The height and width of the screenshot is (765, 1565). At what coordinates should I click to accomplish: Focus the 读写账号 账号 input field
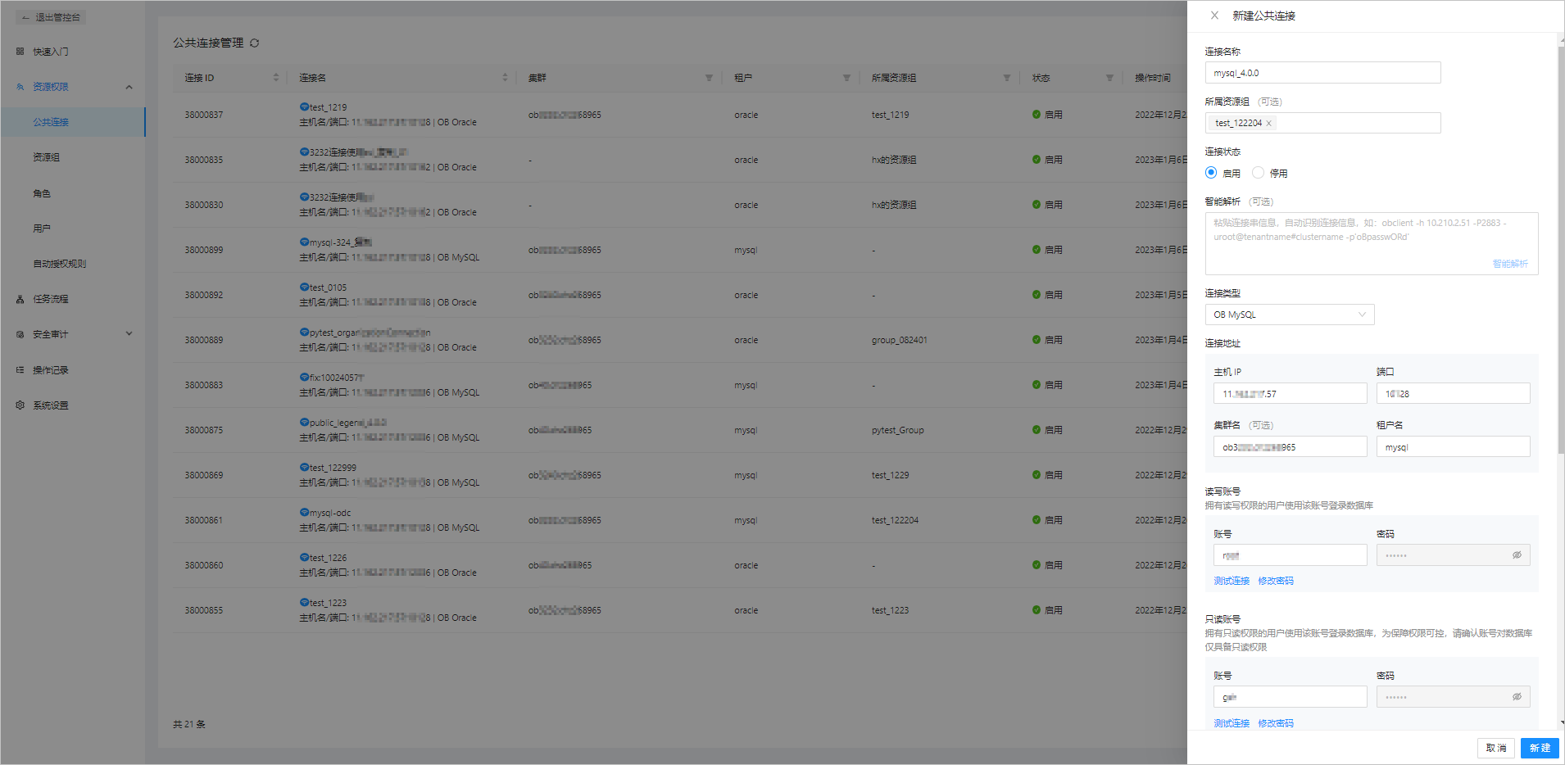(x=1290, y=555)
